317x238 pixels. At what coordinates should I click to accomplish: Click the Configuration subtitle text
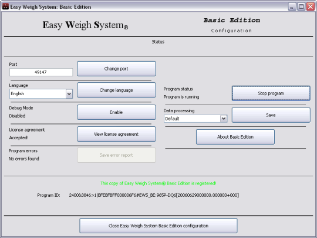point(231,31)
